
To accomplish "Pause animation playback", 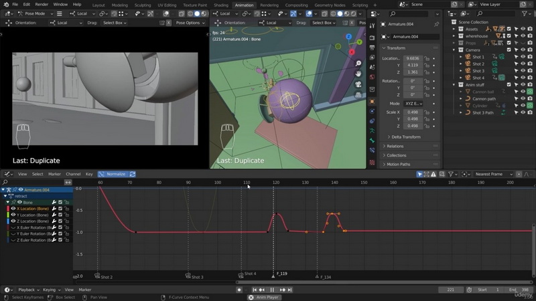I will [272, 290].
